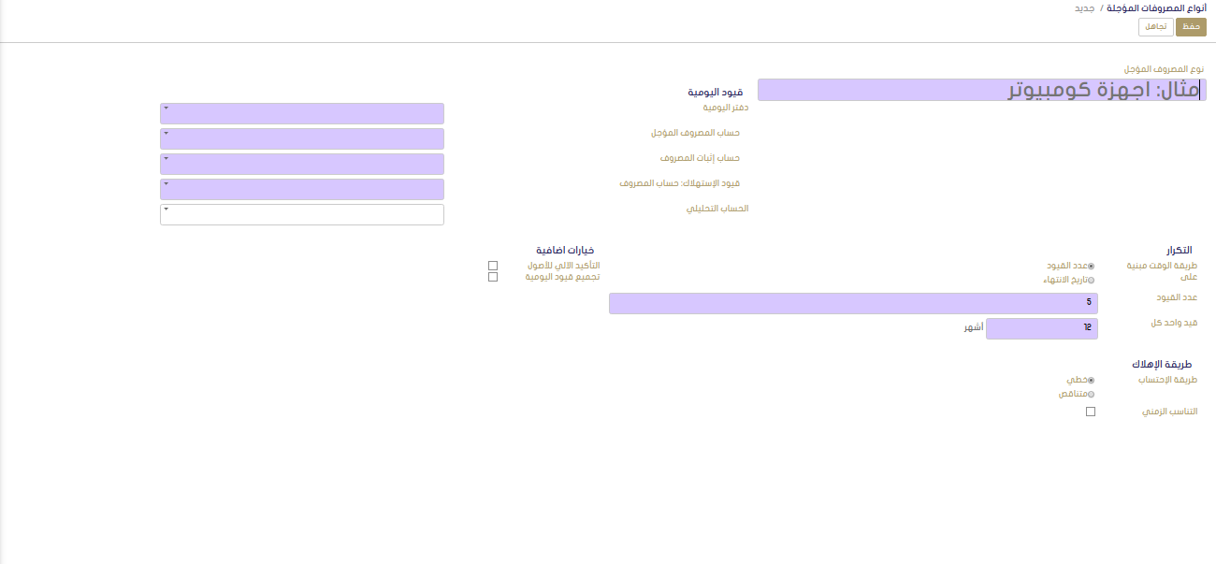1216x564 pixels.
Task: Expand the حساب المصروف المؤجل dropdown
Action: [x=302, y=139]
